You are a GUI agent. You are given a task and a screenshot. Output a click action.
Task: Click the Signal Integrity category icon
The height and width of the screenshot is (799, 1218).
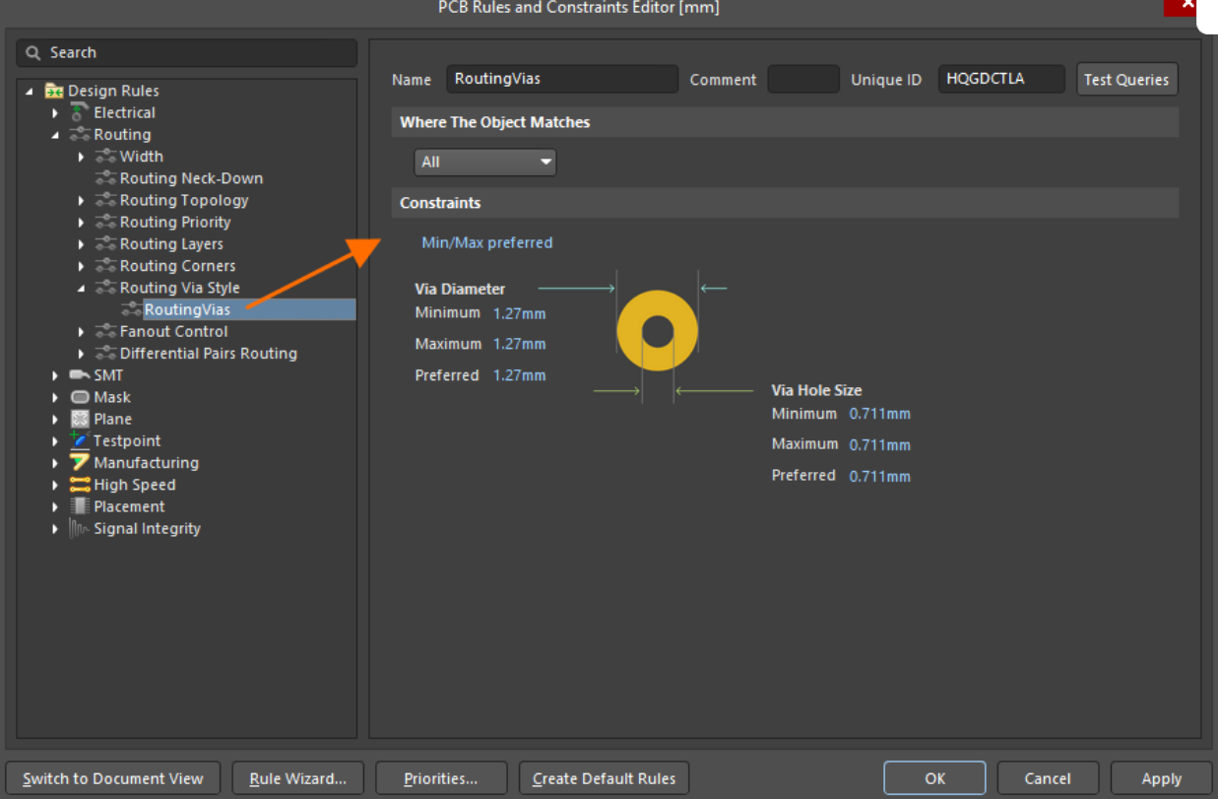tap(80, 529)
